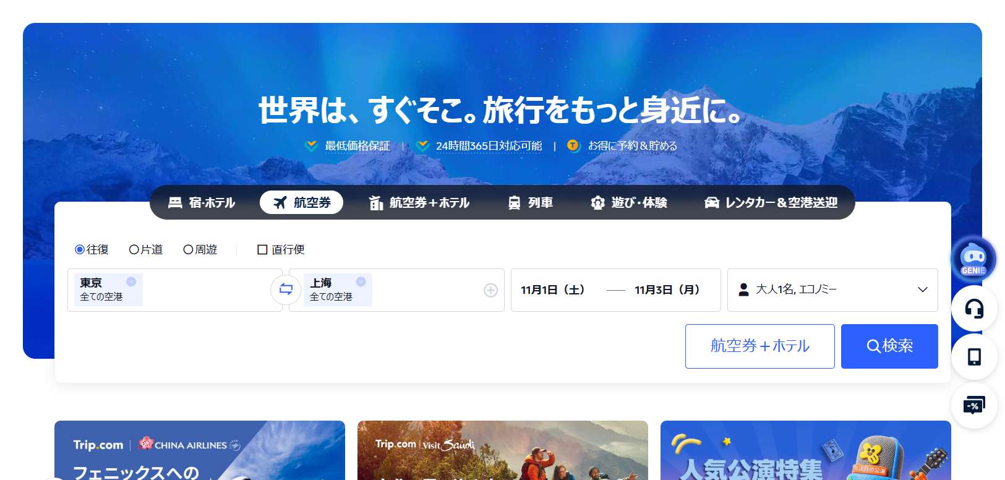The height and width of the screenshot is (480, 1005).
Task: Open departure date 11月1日(土)
Action: tap(553, 289)
